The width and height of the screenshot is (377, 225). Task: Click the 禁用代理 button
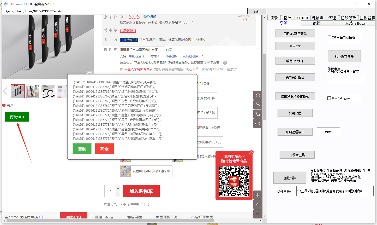click(x=295, y=113)
